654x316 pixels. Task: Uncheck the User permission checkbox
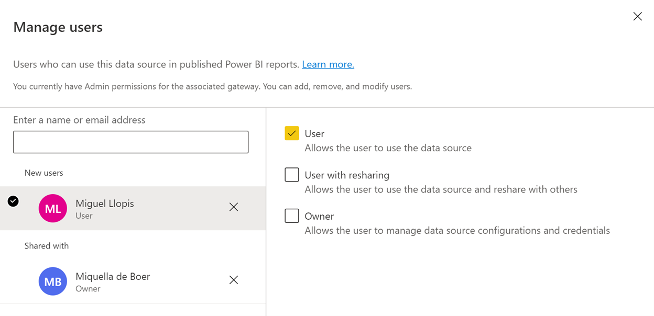point(292,133)
